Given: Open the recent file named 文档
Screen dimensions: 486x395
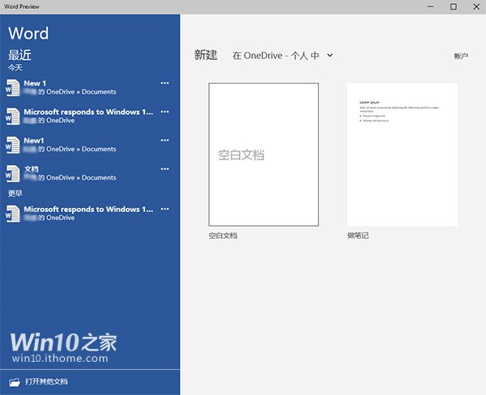Looking at the screenshot, I should coord(32,169).
